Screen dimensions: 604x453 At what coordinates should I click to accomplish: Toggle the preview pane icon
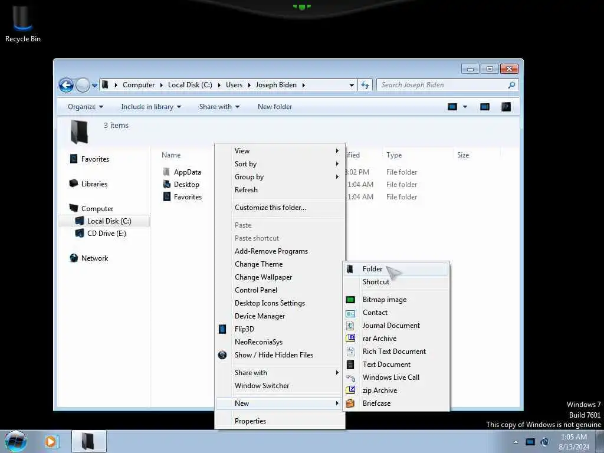(485, 107)
